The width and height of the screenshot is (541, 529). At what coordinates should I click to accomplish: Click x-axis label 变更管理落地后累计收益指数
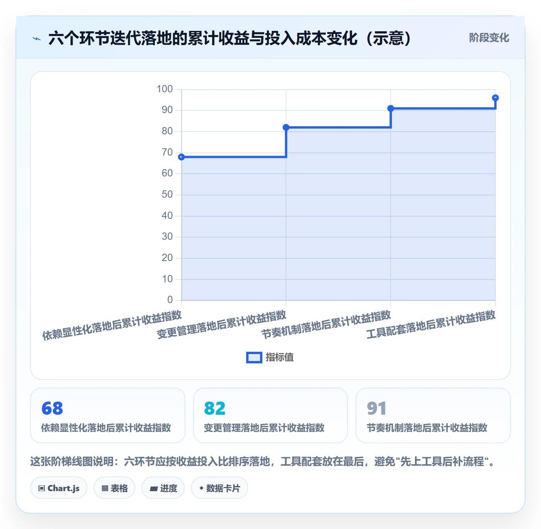[221, 325]
